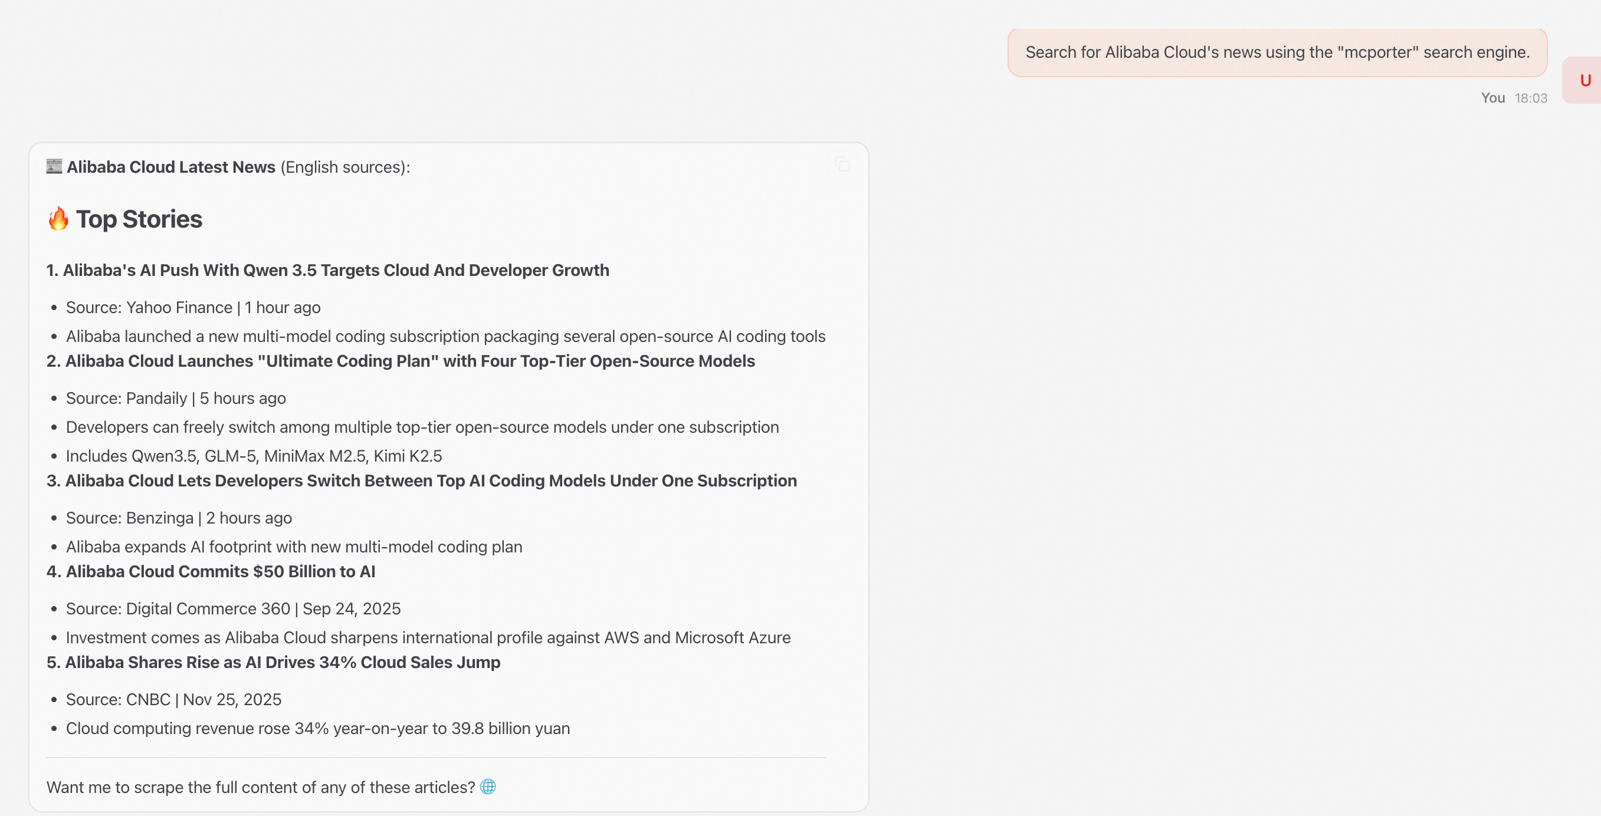Open the Ultimate Coding Plan headline
Image resolution: width=1601 pixels, height=816 pixels.
point(401,361)
